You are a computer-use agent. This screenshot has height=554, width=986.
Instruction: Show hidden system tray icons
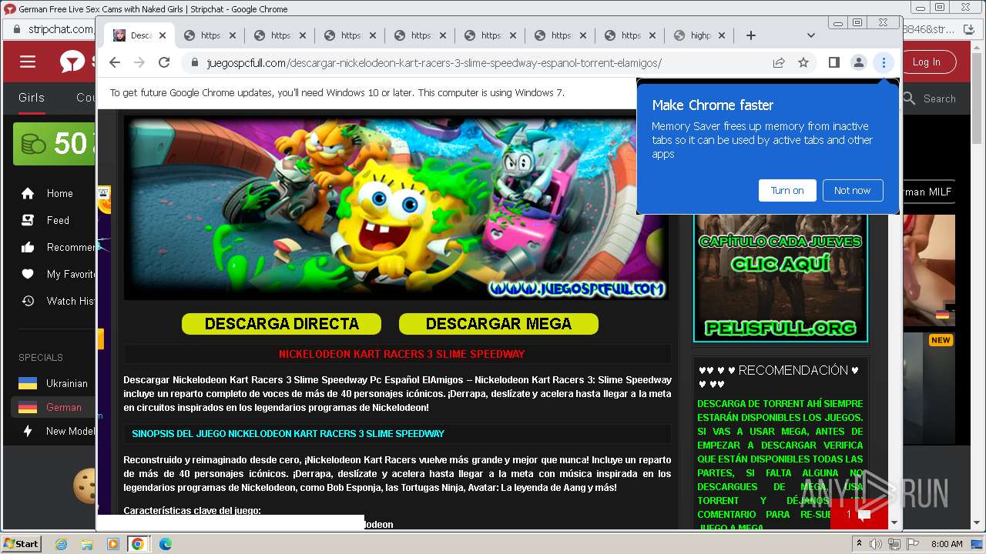[859, 544]
